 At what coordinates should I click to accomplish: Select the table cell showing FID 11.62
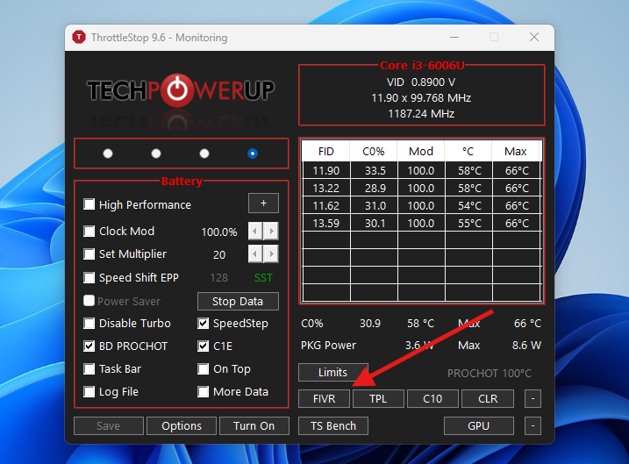pyautogui.click(x=326, y=206)
